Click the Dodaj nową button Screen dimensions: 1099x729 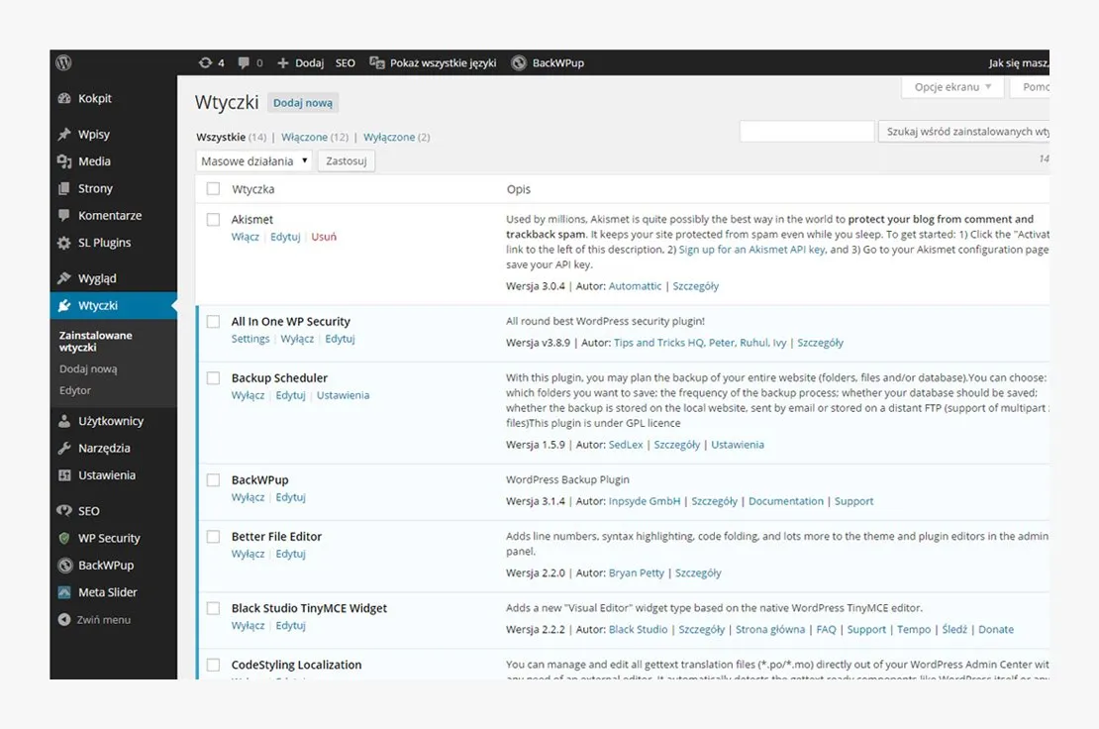(302, 102)
